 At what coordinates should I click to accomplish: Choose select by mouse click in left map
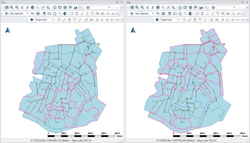(x=44, y=14)
